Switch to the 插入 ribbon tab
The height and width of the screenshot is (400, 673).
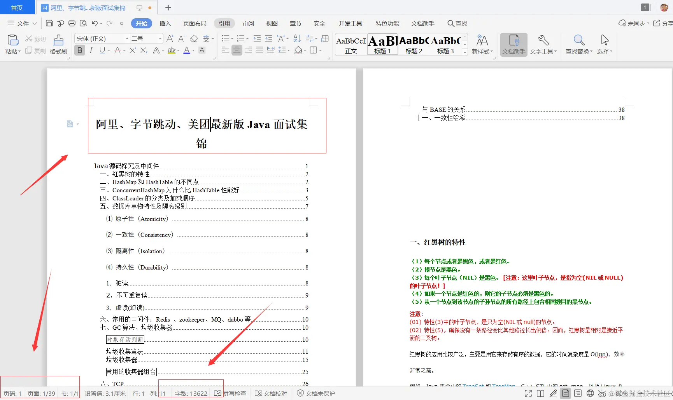click(x=165, y=23)
